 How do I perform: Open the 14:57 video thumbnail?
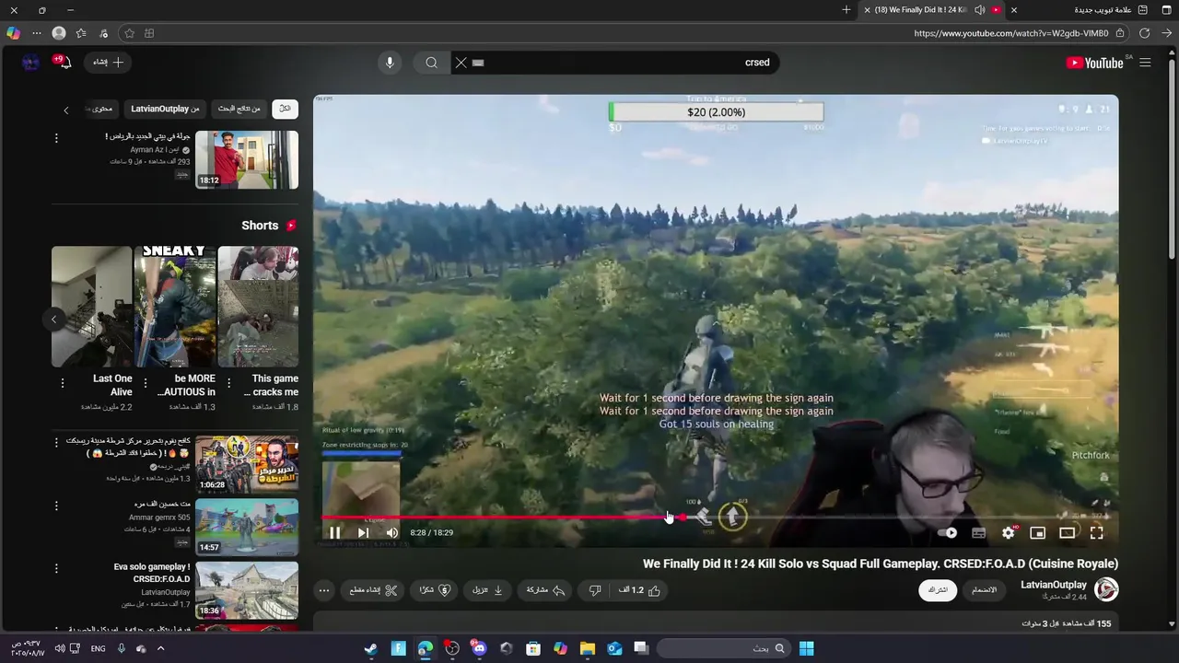click(x=247, y=527)
